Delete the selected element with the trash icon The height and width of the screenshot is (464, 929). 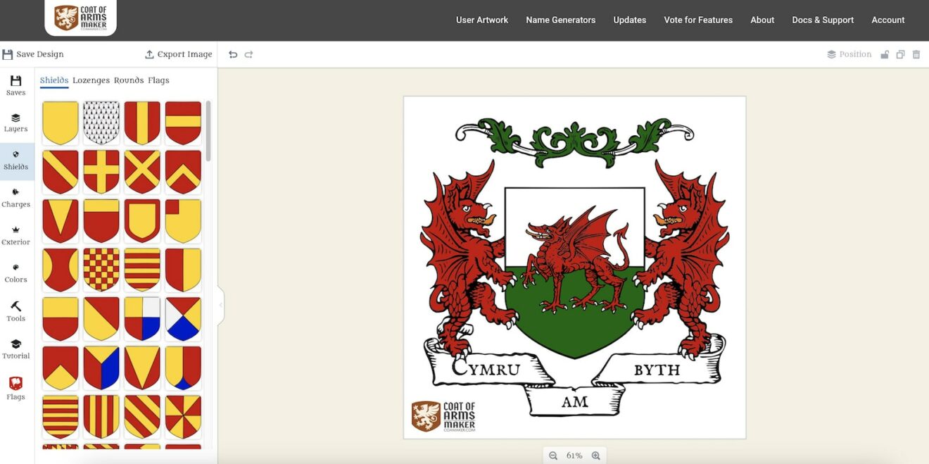coord(916,54)
